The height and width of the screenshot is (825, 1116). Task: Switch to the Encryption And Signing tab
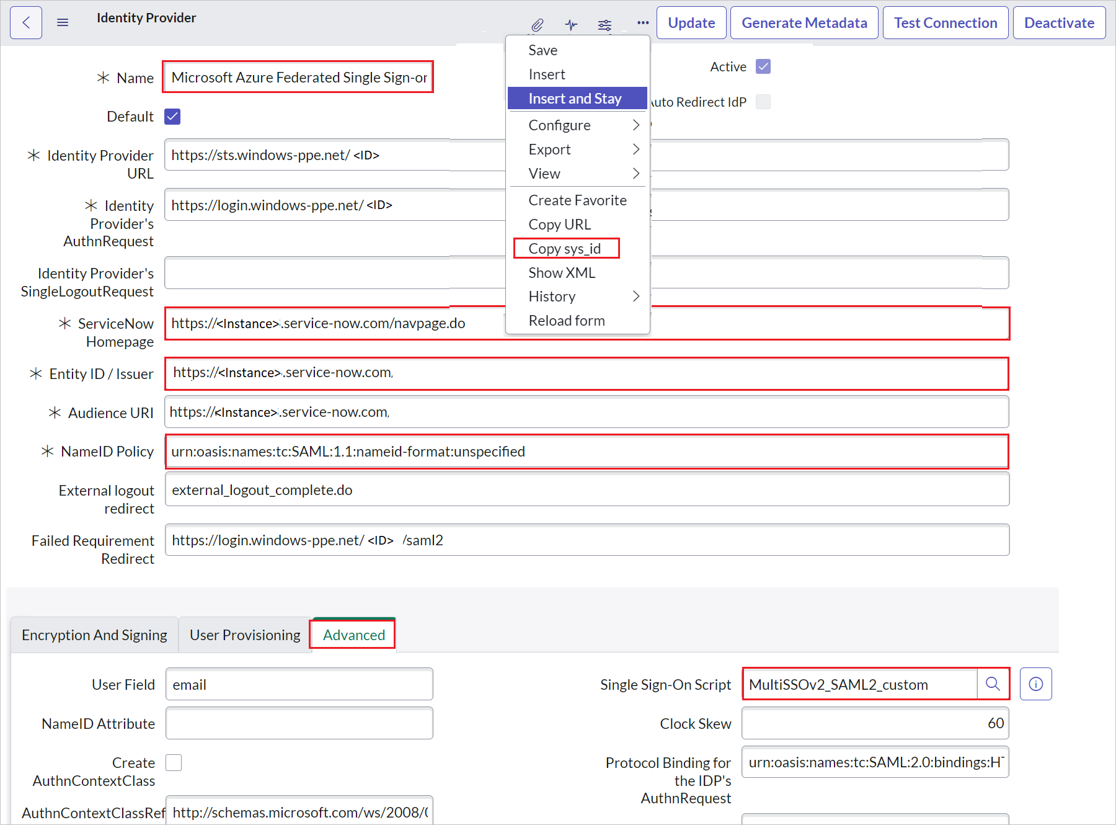94,635
